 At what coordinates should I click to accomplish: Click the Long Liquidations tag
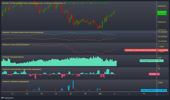pos(149,90)
